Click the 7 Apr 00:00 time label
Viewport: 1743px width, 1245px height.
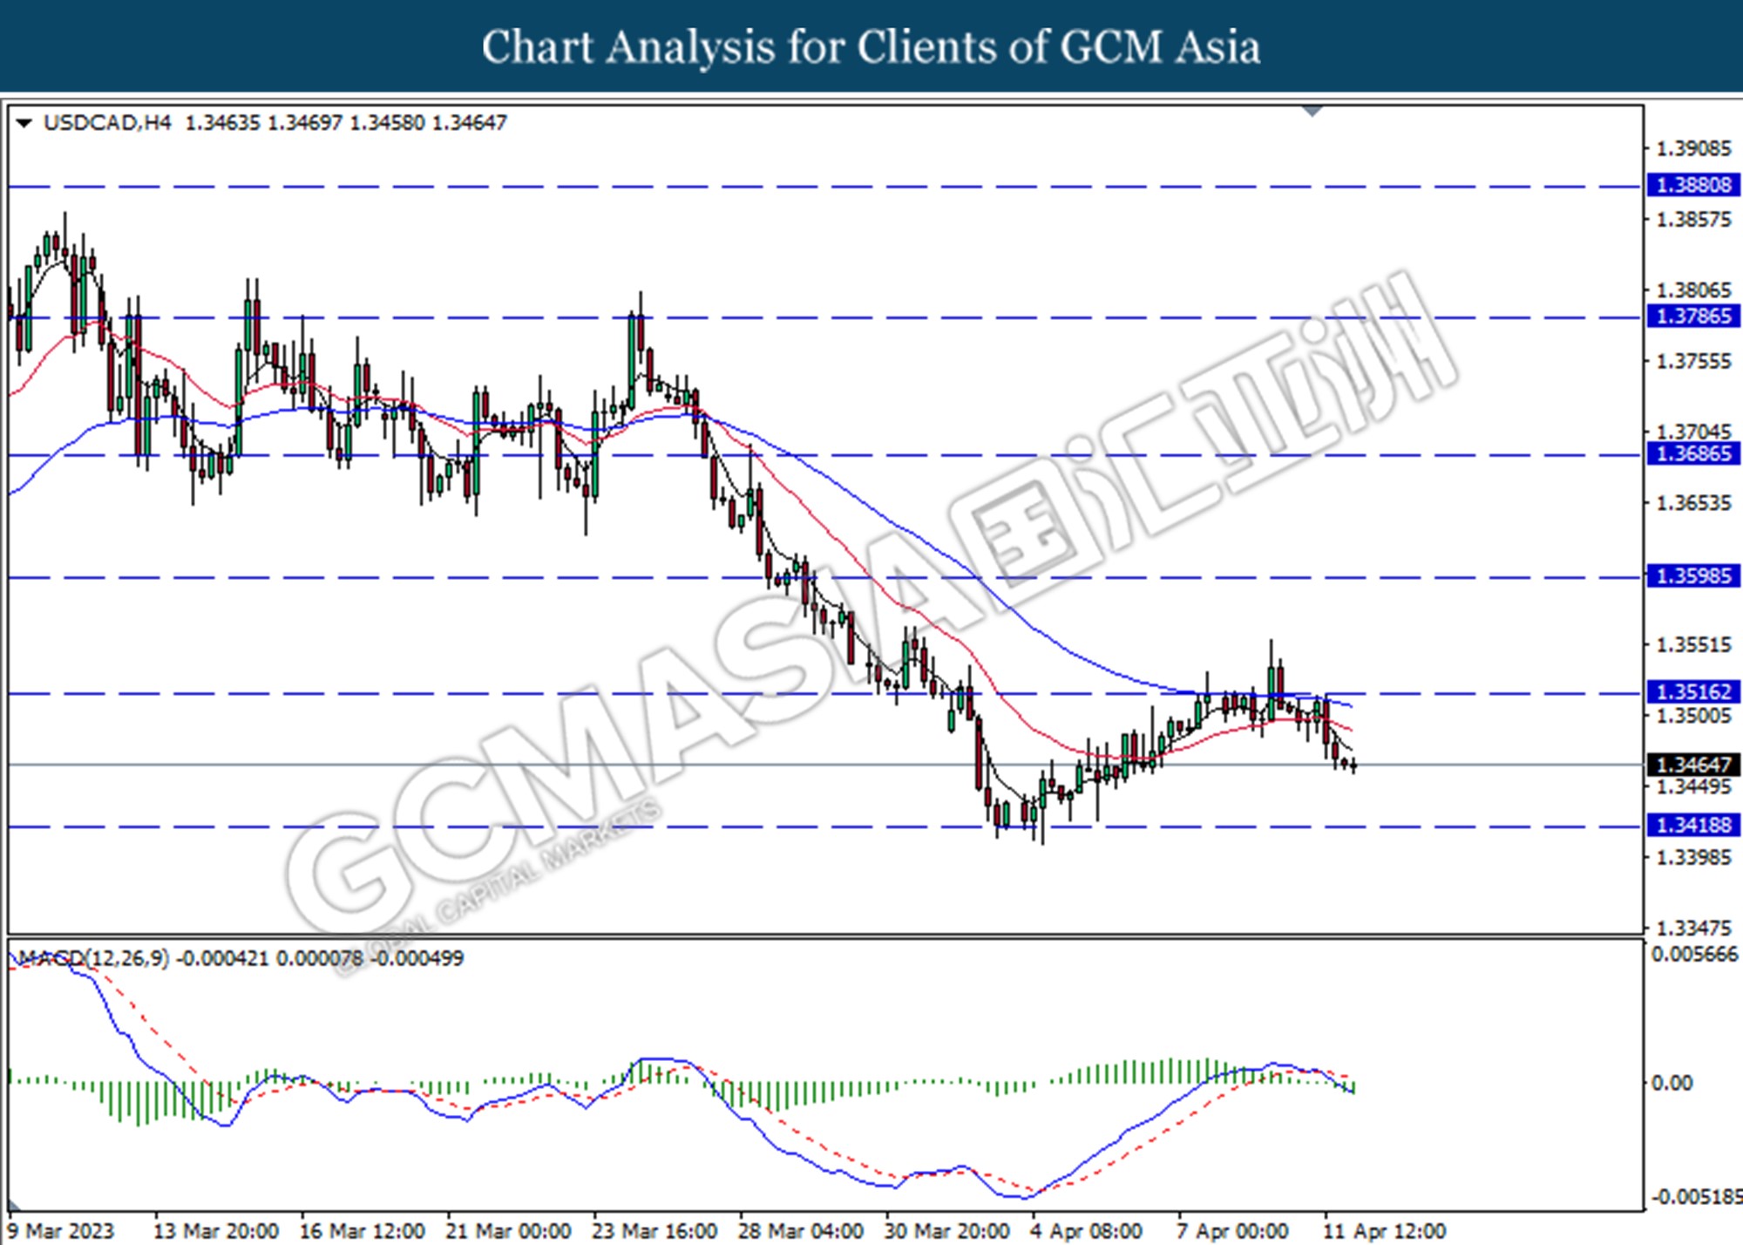(1232, 1231)
